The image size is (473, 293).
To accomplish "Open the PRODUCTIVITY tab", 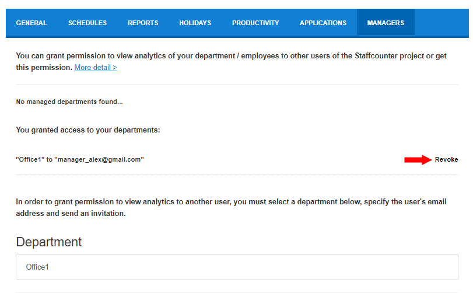I will (x=255, y=23).
